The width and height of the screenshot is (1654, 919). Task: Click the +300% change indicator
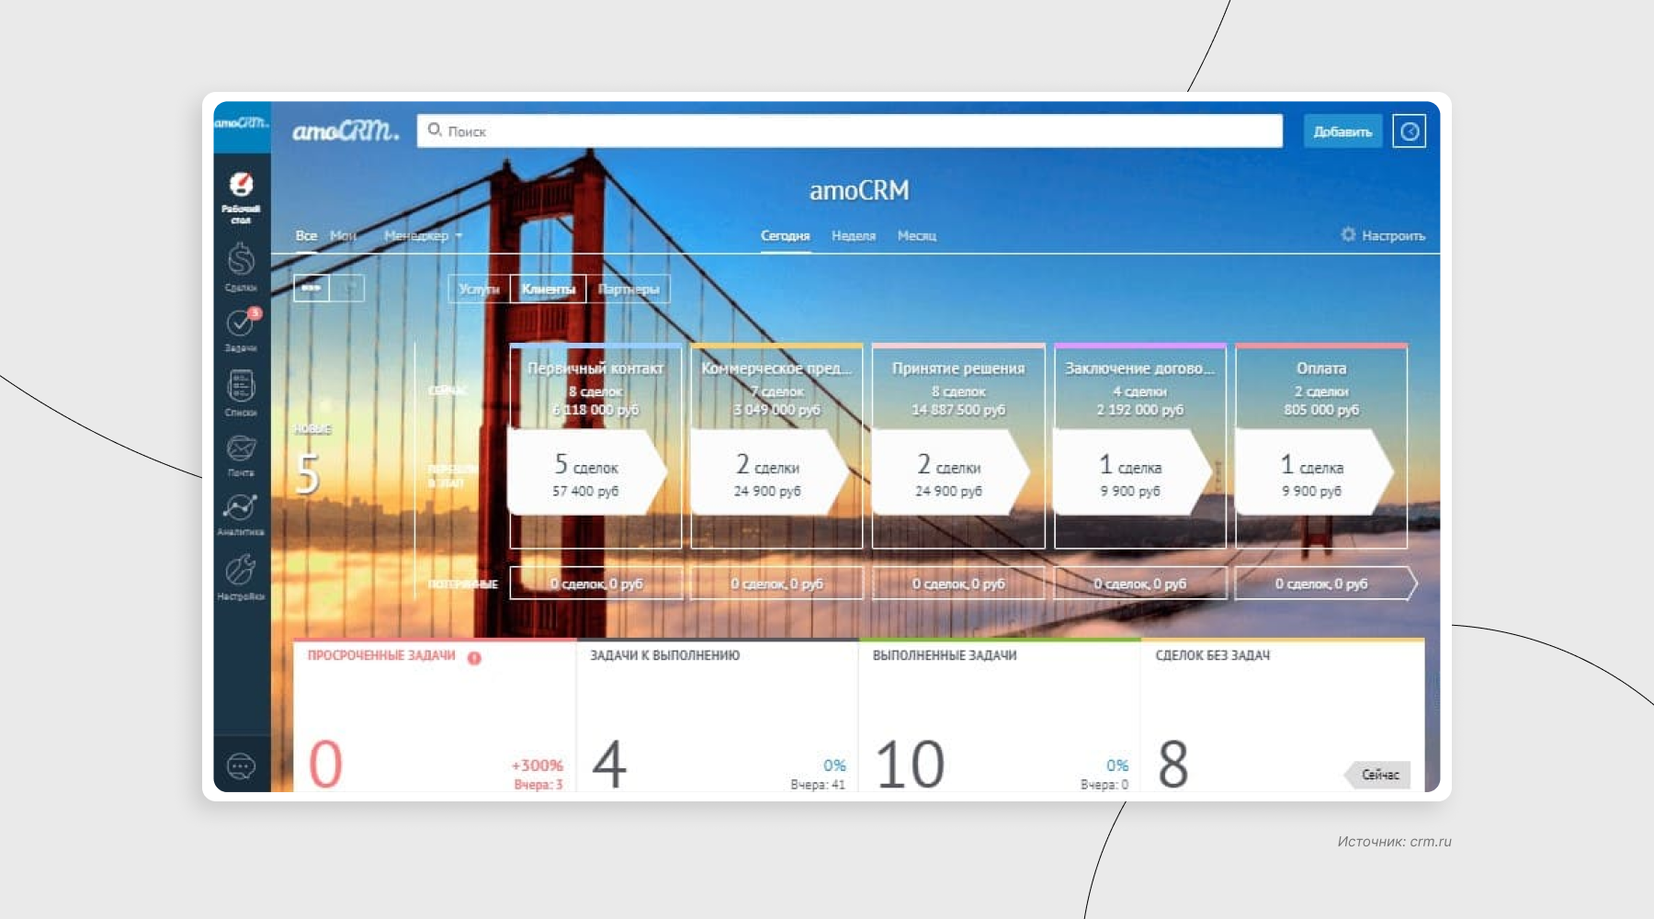[x=538, y=766]
